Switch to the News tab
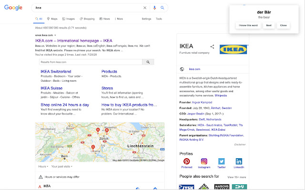 coord(105,19)
